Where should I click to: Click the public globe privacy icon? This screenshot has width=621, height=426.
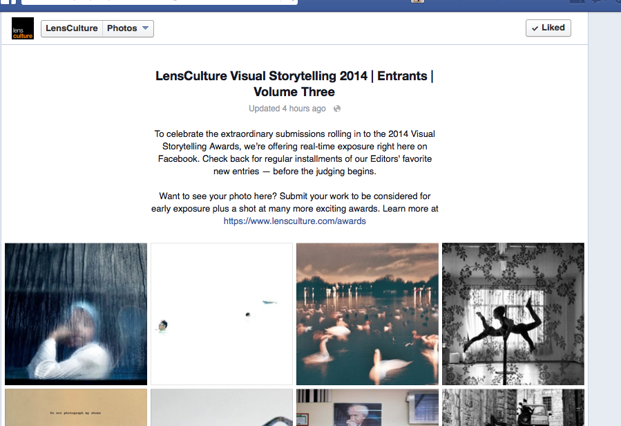[x=337, y=109]
